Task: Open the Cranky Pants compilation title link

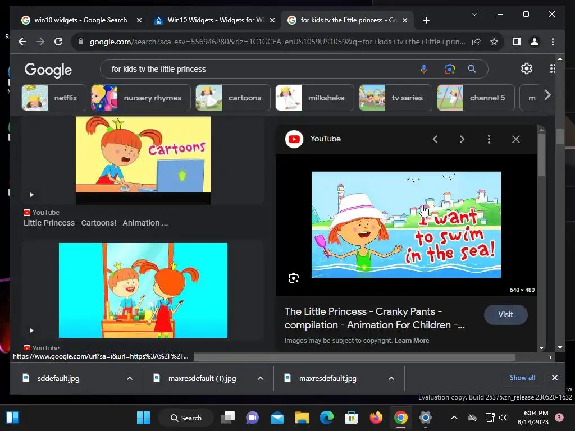Action: pos(375,318)
